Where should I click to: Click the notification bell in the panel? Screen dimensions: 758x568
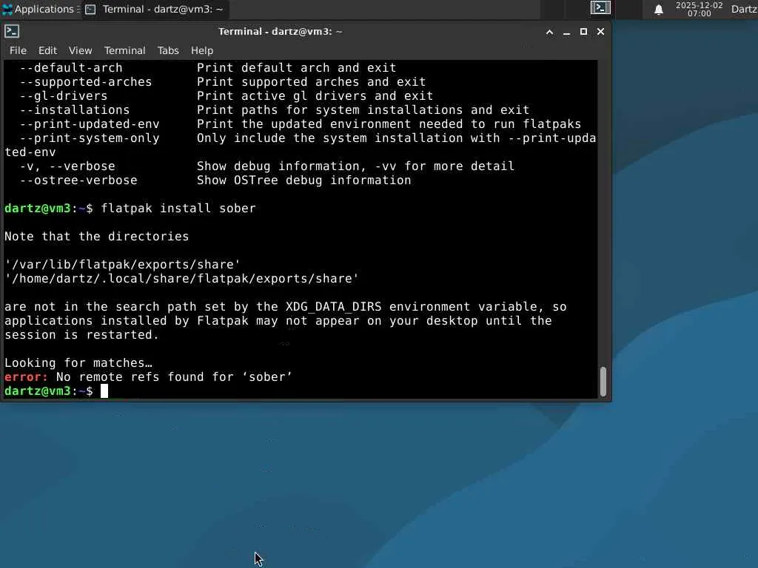[x=658, y=10]
